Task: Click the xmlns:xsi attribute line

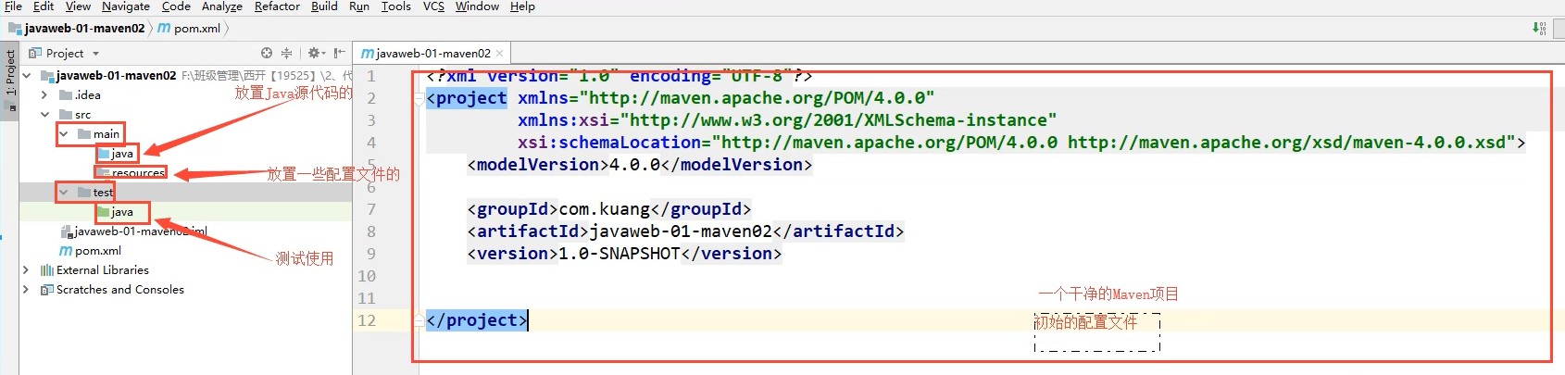Action: 787,120
